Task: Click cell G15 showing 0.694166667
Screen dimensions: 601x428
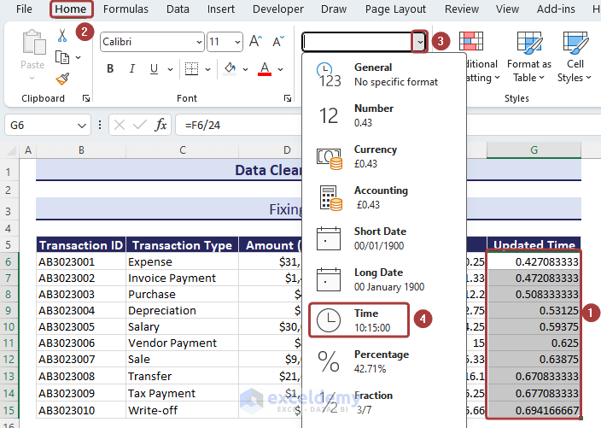Action: [x=534, y=410]
